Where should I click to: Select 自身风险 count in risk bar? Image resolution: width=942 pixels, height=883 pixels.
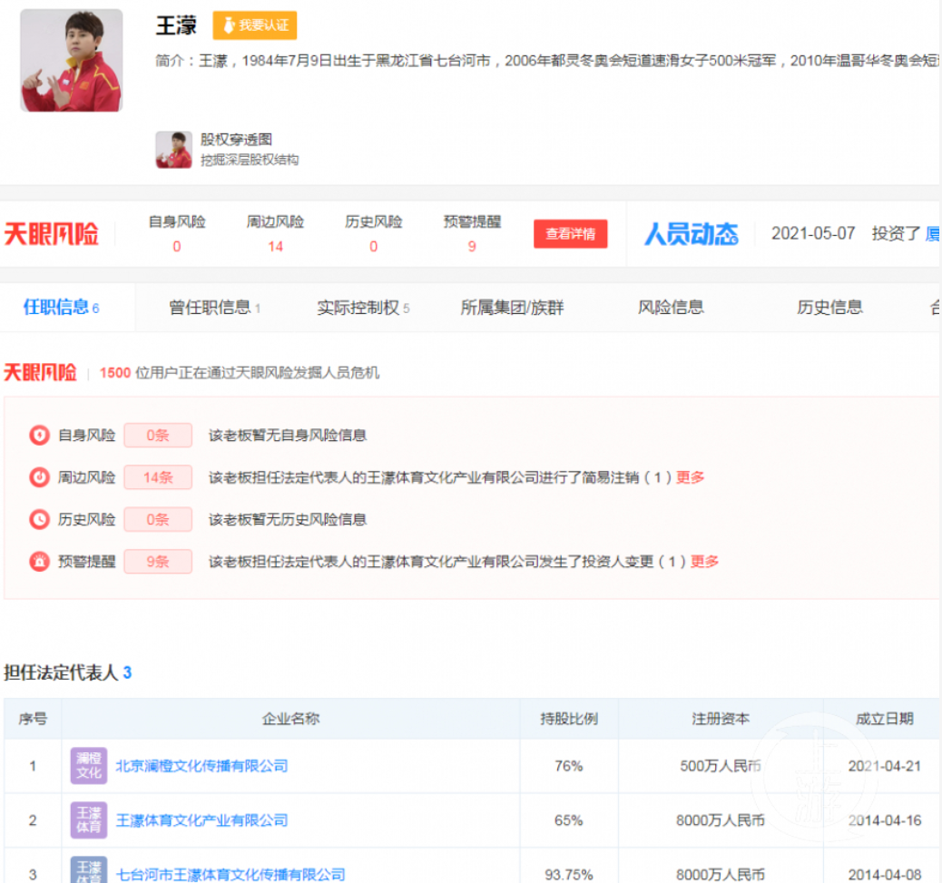pos(177,246)
